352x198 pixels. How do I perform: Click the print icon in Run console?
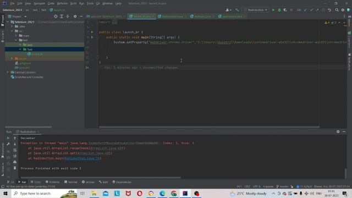click(x=15, y=162)
